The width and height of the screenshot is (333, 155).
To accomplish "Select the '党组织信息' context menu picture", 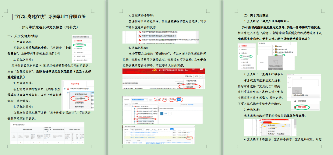I will tap(78, 95).
